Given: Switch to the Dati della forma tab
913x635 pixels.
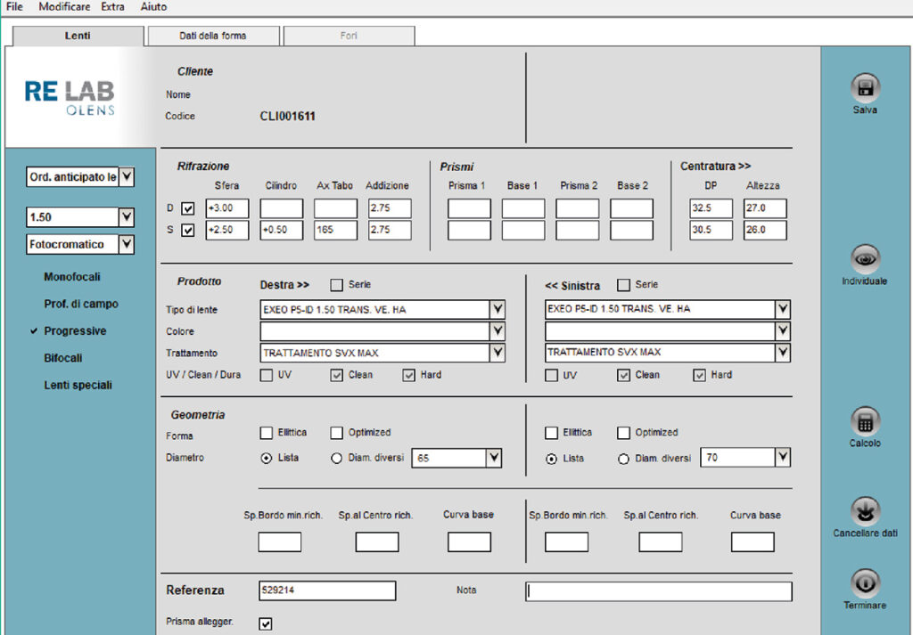Looking at the screenshot, I should (212, 37).
